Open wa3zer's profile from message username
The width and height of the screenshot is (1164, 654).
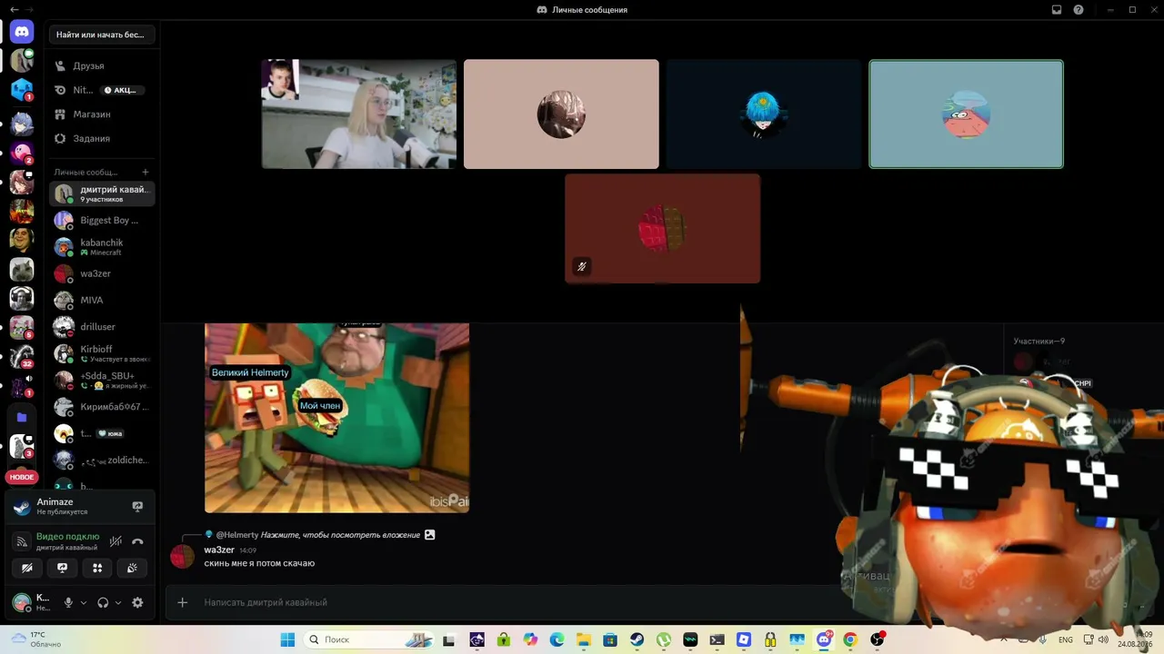(x=219, y=550)
